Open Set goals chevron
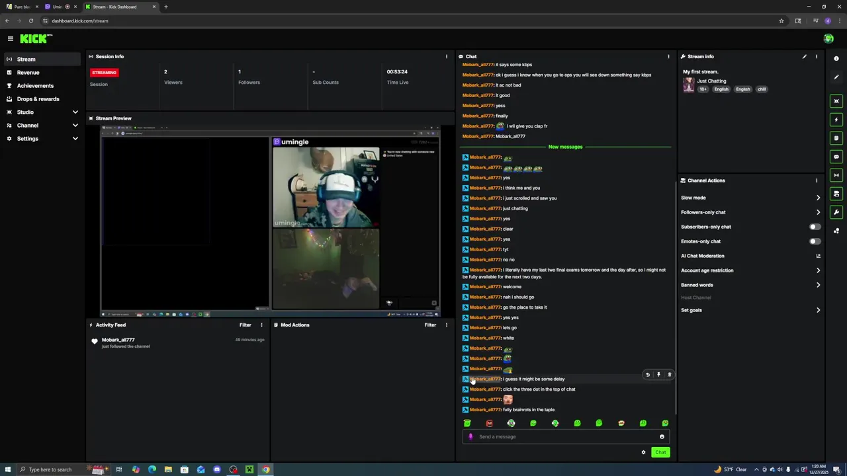 point(818,310)
